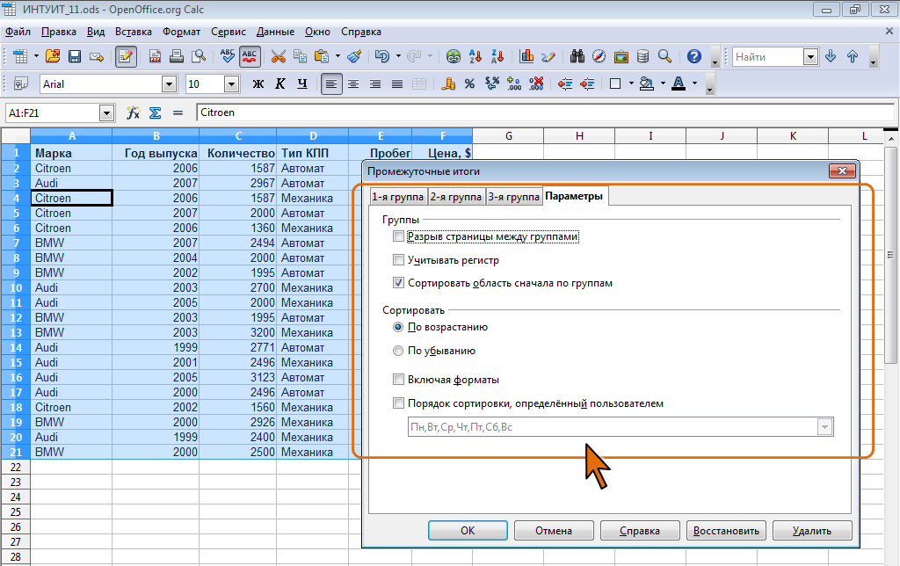Undo the last action arrow icon
Screen dimensions: 900x566
382,56
